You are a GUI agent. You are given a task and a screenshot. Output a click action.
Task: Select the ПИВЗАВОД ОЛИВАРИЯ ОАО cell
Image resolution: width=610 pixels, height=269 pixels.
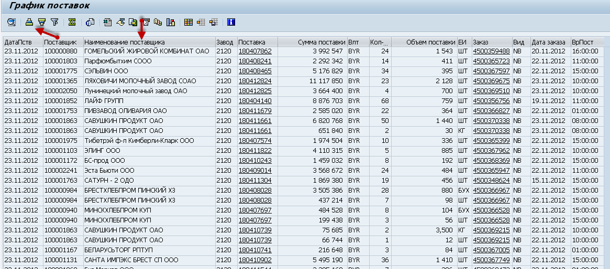click(x=149, y=111)
